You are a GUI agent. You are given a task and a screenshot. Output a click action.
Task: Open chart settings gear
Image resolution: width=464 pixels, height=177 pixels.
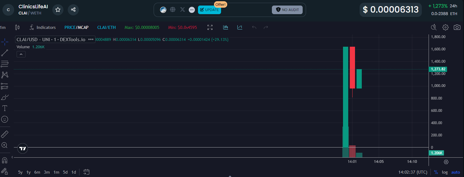point(445,27)
